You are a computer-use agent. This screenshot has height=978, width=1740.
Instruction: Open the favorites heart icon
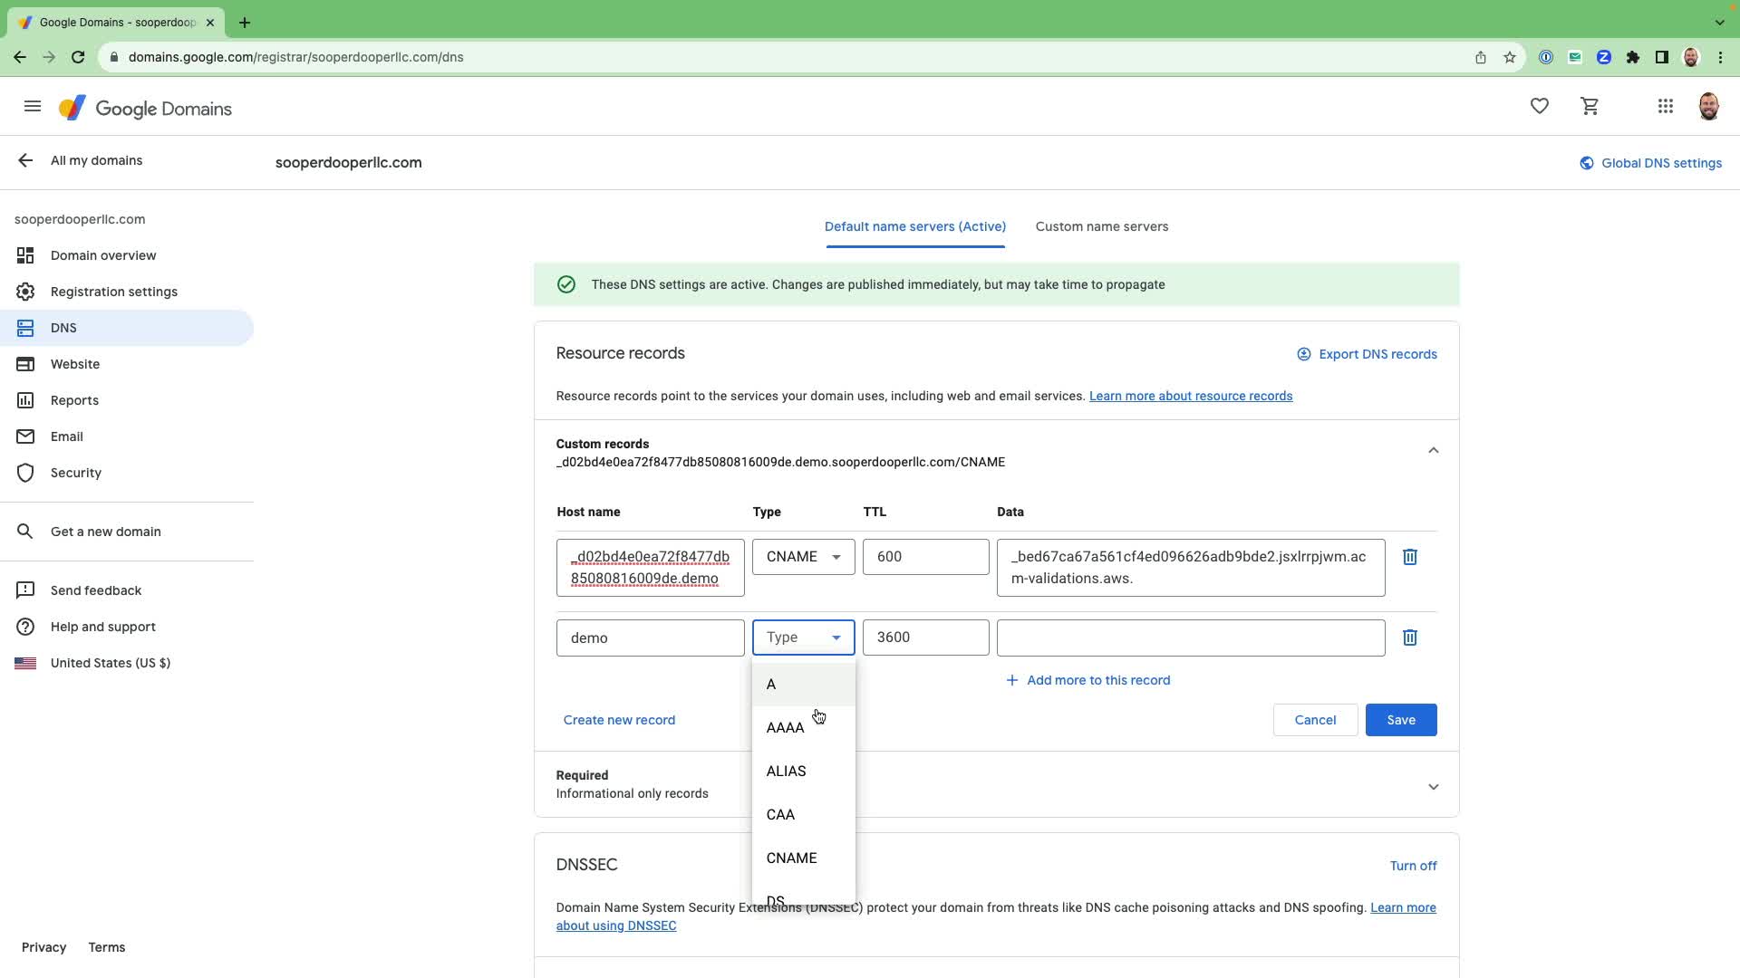point(1539,107)
